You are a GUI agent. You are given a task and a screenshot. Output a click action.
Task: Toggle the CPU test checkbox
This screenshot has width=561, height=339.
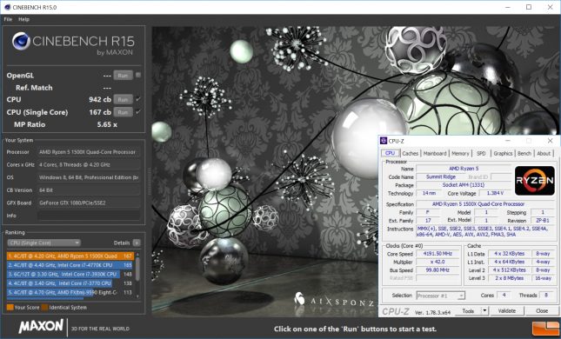point(138,99)
